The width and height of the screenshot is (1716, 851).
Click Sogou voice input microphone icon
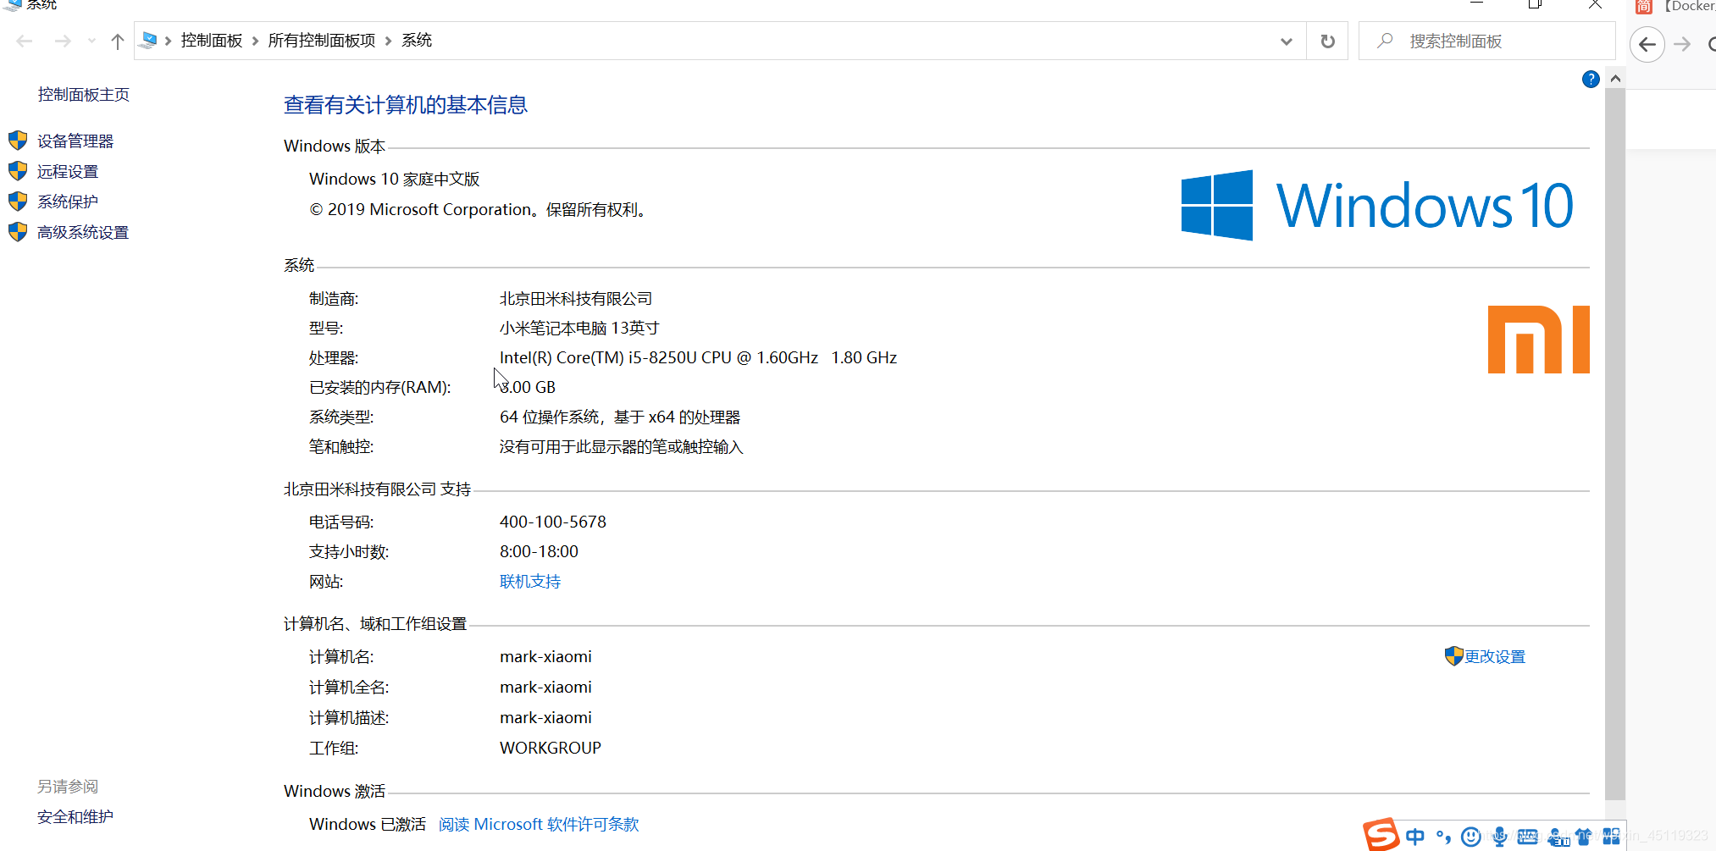coord(1499,837)
